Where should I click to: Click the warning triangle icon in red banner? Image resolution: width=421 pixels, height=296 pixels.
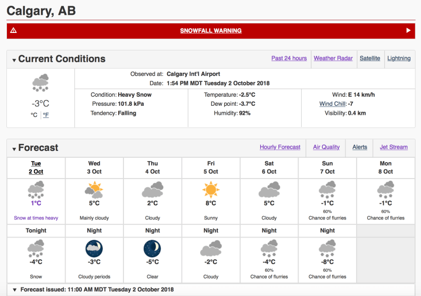14,30
